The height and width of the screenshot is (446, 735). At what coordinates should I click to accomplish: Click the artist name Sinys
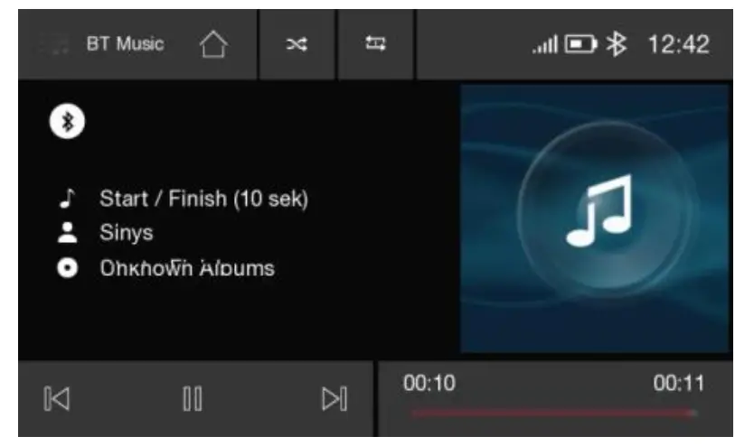126,233
